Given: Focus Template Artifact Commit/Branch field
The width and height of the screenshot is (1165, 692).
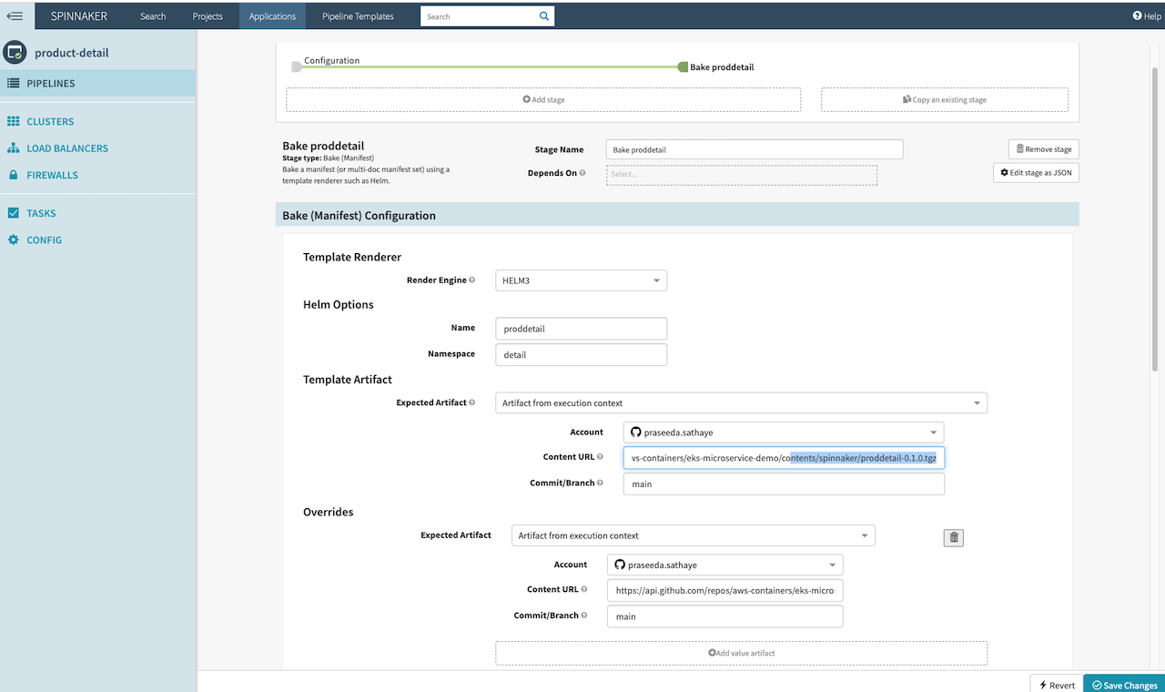Looking at the screenshot, I should click(x=784, y=483).
